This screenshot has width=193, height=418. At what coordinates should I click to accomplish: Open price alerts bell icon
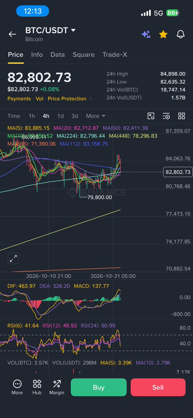(180, 34)
